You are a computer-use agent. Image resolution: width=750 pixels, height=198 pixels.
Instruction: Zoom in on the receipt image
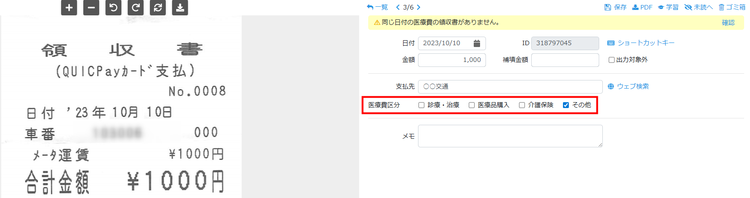[x=69, y=8]
